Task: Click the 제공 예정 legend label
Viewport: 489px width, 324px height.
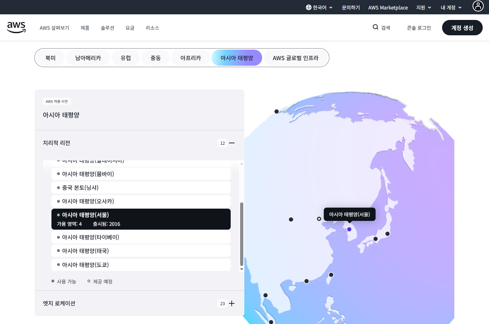Action: tap(103, 281)
